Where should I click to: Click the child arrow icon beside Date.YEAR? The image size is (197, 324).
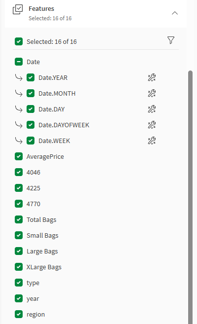[x=19, y=78]
